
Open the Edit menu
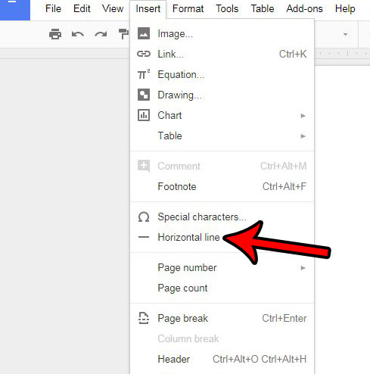coord(82,8)
